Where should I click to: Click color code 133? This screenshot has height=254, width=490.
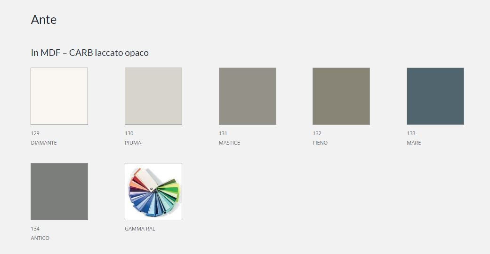411,133
